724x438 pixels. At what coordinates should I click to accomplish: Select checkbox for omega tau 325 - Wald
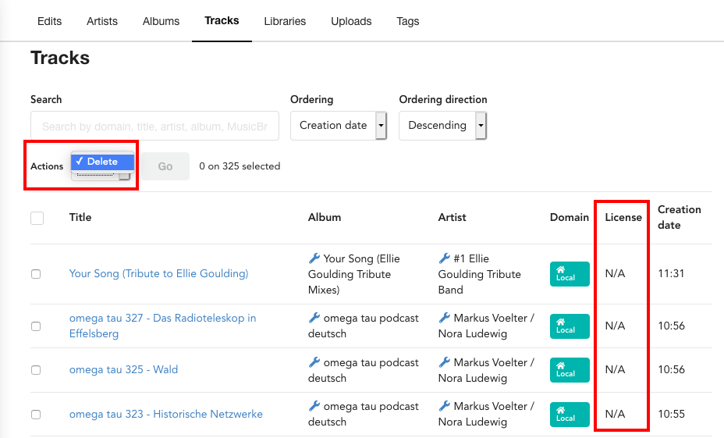(x=36, y=370)
